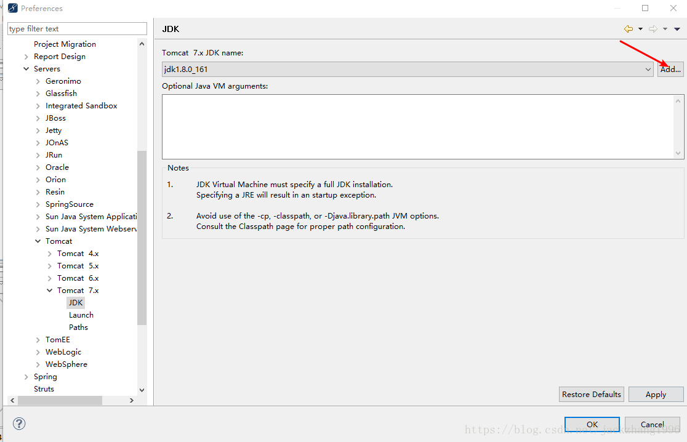687x442 pixels.
Task: Expand the Glassfish server node
Action: coord(38,94)
